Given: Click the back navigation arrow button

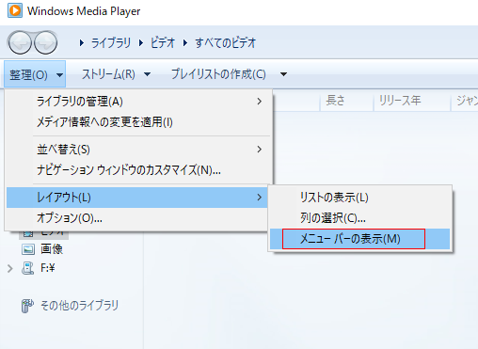Looking at the screenshot, I should click(21, 42).
